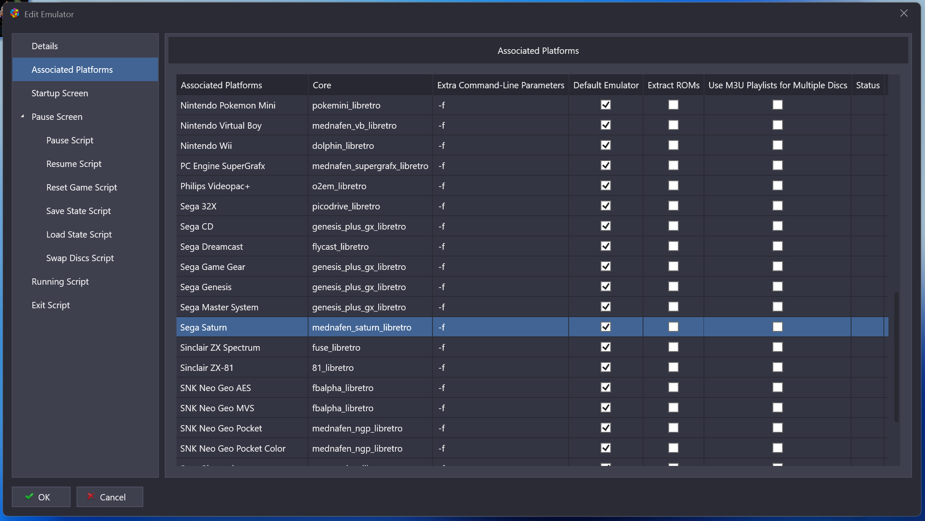Sort by the Core column header
Screen dimensions: 925x521
[x=370, y=85]
